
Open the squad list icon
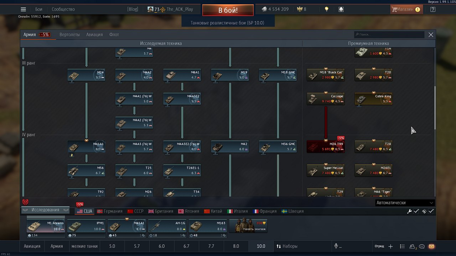(402, 246)
